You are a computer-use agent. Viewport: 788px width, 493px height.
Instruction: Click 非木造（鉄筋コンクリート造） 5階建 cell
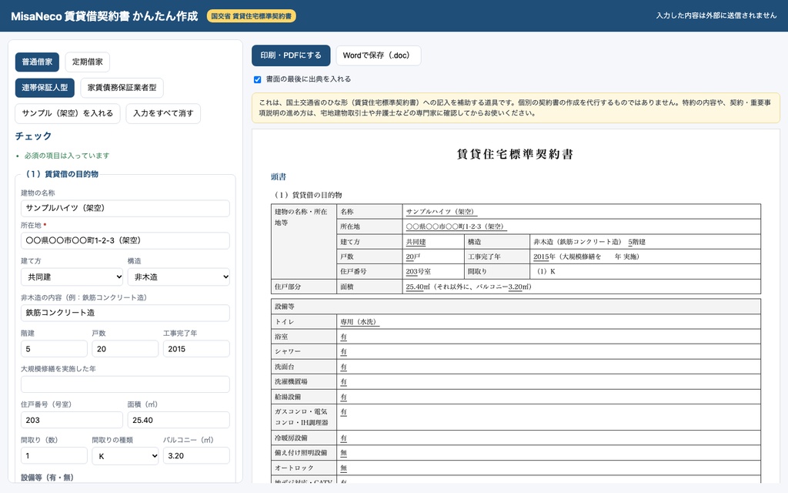click(x=645, y=241)
